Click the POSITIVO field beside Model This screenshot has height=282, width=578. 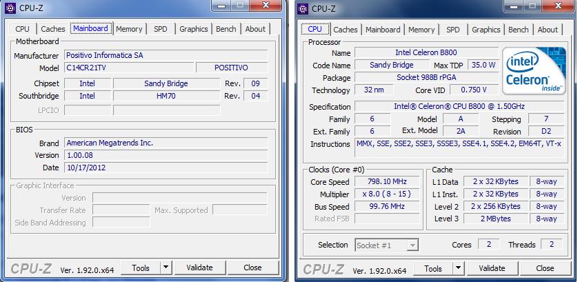coord(232,68)
